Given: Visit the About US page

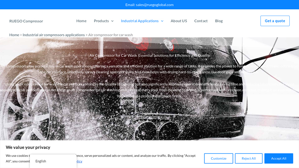Looking at the screenshot, I should [x=179, y=21].
